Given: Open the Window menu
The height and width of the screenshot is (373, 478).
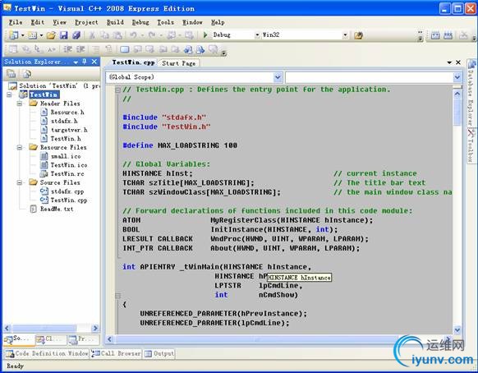Looking at the screenshot, I should (192, 22).
